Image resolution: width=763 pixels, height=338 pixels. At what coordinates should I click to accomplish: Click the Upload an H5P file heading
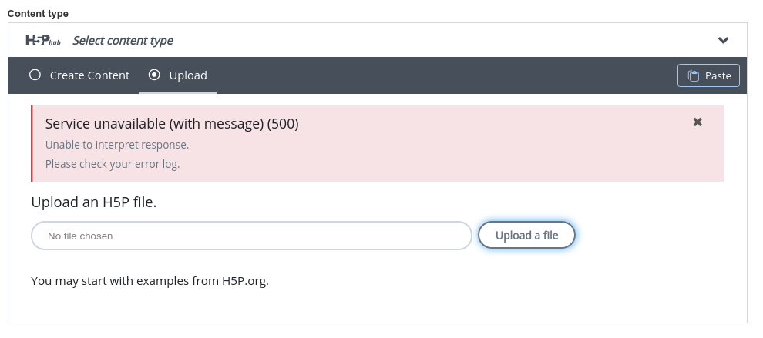pos(94,202)
